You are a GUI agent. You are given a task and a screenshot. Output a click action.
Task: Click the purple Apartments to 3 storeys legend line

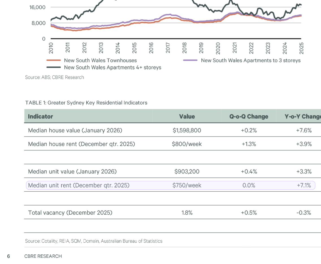click(190, 60)
